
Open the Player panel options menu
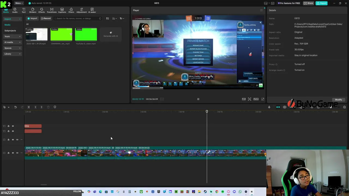point(261,10)
